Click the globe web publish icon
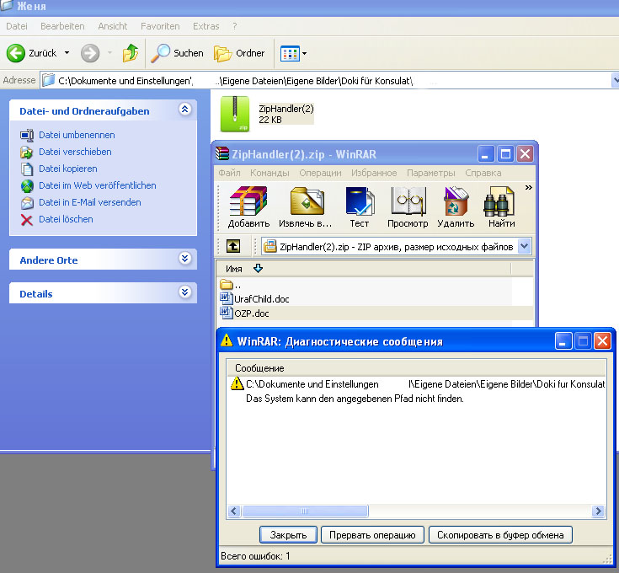Image resolution: width=619 pixels, height=573 pixels. [27, 185]
